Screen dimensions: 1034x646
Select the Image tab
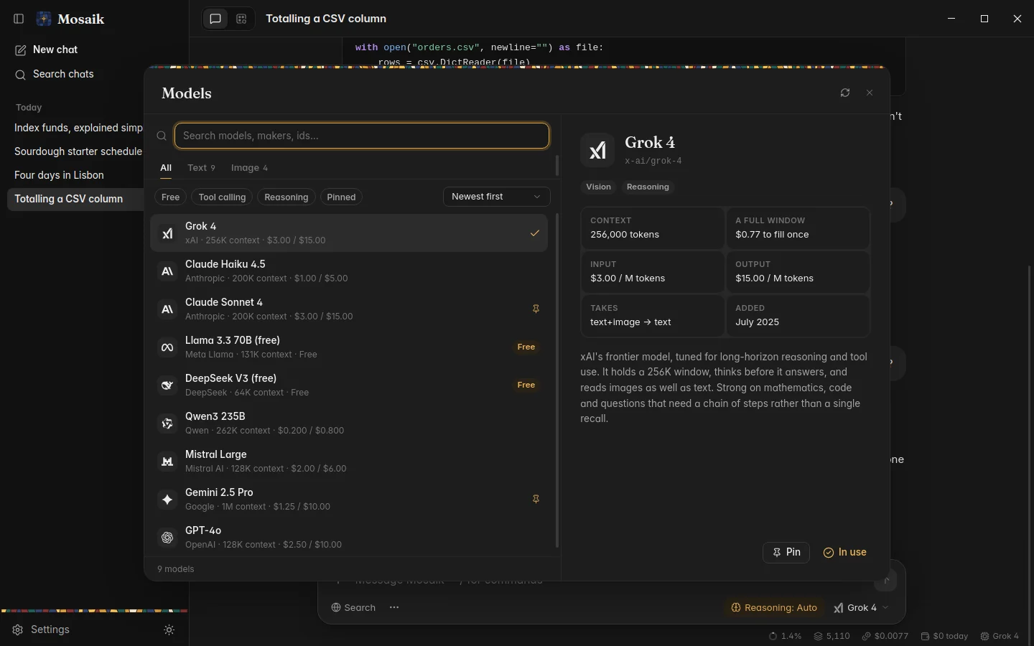point(249,167)
